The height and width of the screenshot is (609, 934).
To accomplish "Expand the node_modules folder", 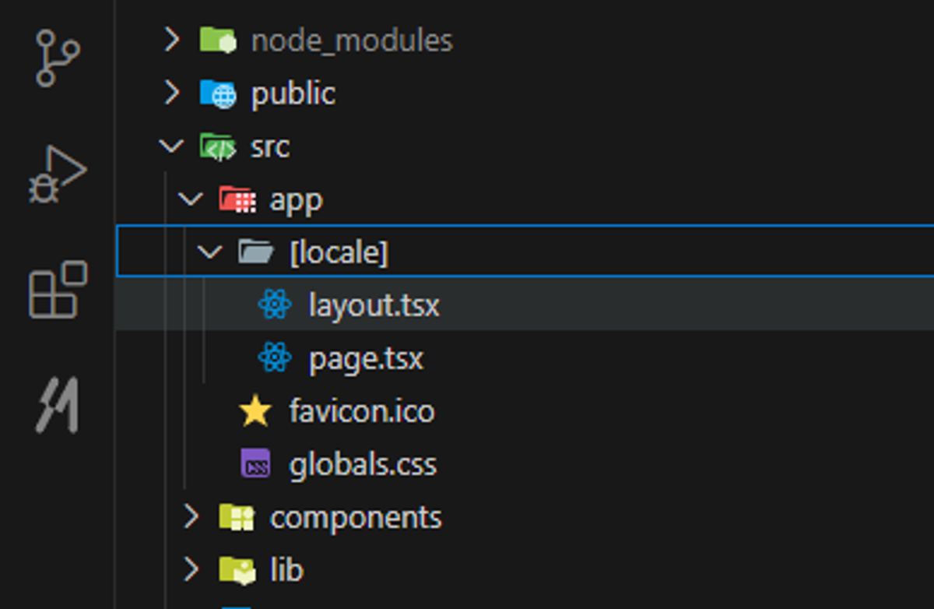I will (173, 40).
